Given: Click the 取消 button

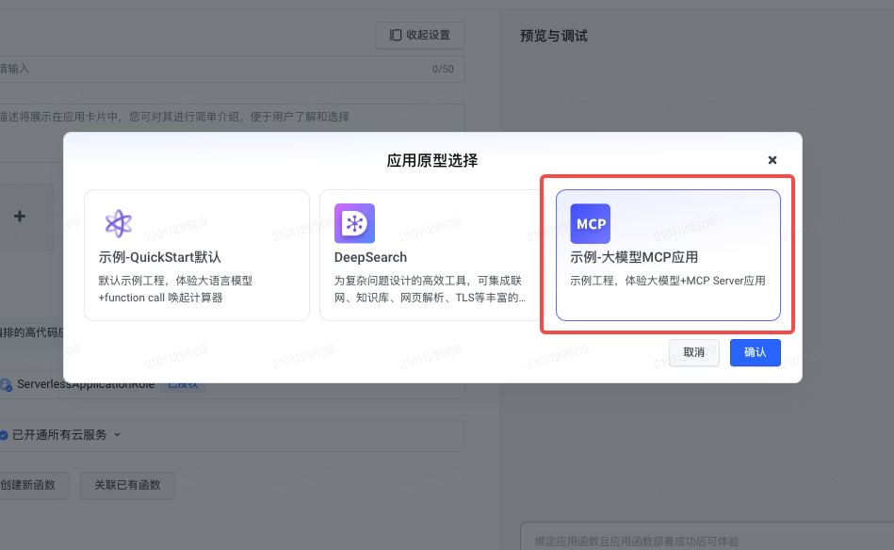Looking at the screenshot, I should coord(694,352).
